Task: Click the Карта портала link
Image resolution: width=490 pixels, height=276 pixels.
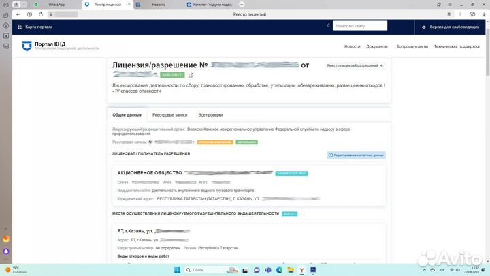Action: [x=39, y=27]
